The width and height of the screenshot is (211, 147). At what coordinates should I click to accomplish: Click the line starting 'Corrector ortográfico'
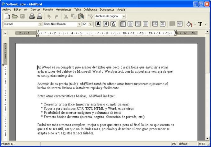pyautogui.click(x=85, y=105)
